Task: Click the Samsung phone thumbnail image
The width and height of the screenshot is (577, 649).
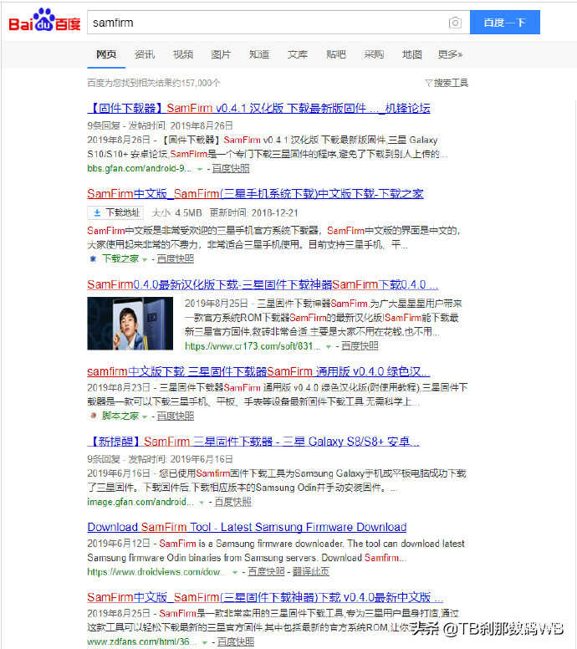Action: (x=130, y=324)
